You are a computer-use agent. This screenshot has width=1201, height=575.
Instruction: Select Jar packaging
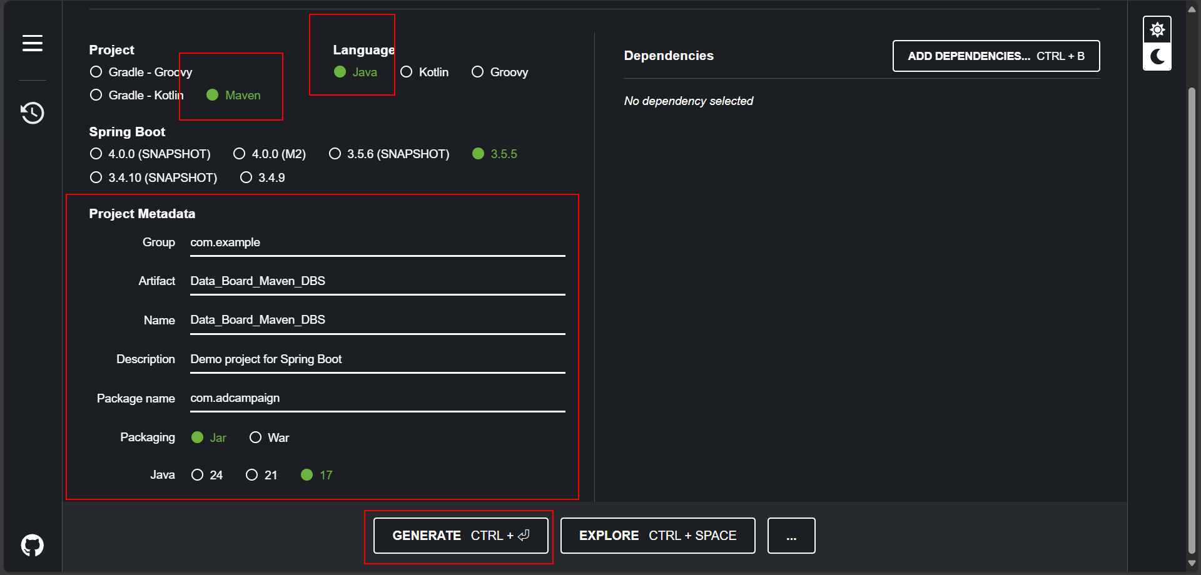pyautogui.click(x=209, y=437)
